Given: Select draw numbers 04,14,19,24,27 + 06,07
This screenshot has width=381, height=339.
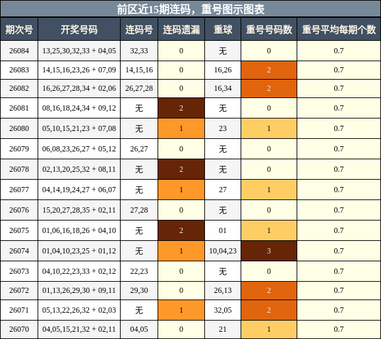Looking at the screenshot, I should pos(79,190).
